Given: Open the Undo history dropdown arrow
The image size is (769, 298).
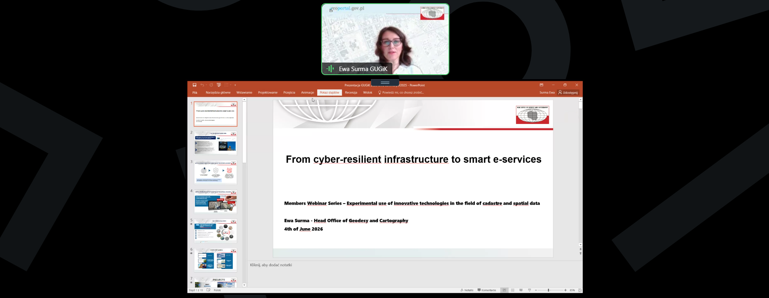Looking at the screenshot, I should point(206,85).
